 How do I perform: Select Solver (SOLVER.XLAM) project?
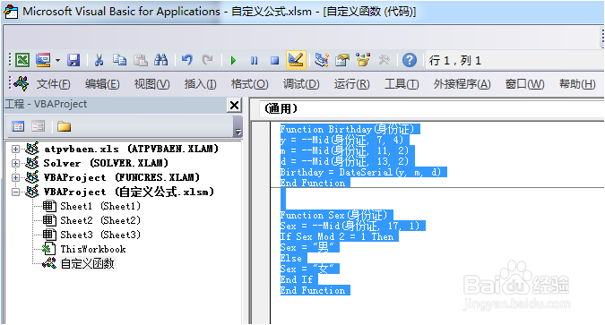pos(106,164)
